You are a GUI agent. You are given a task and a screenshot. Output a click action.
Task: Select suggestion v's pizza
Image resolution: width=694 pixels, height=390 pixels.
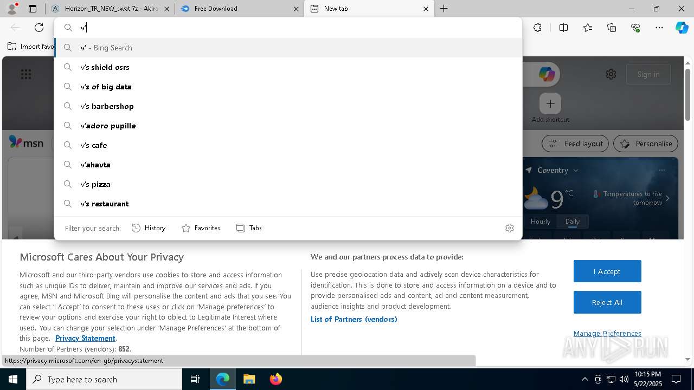pos(288,184)
